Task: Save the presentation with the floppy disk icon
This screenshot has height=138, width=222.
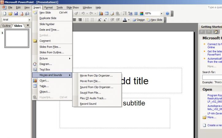Action: coord(16,13)
